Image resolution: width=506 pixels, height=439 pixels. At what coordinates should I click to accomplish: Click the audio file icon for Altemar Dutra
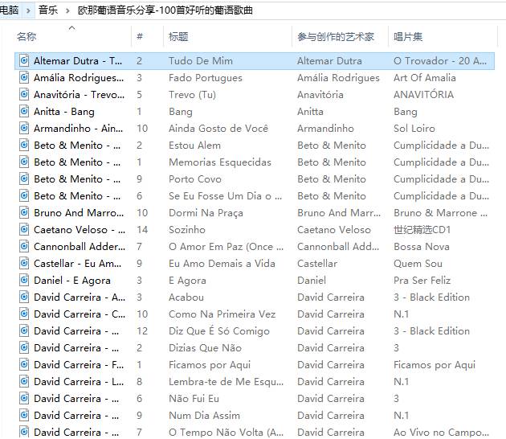click(x=24, y=60)
